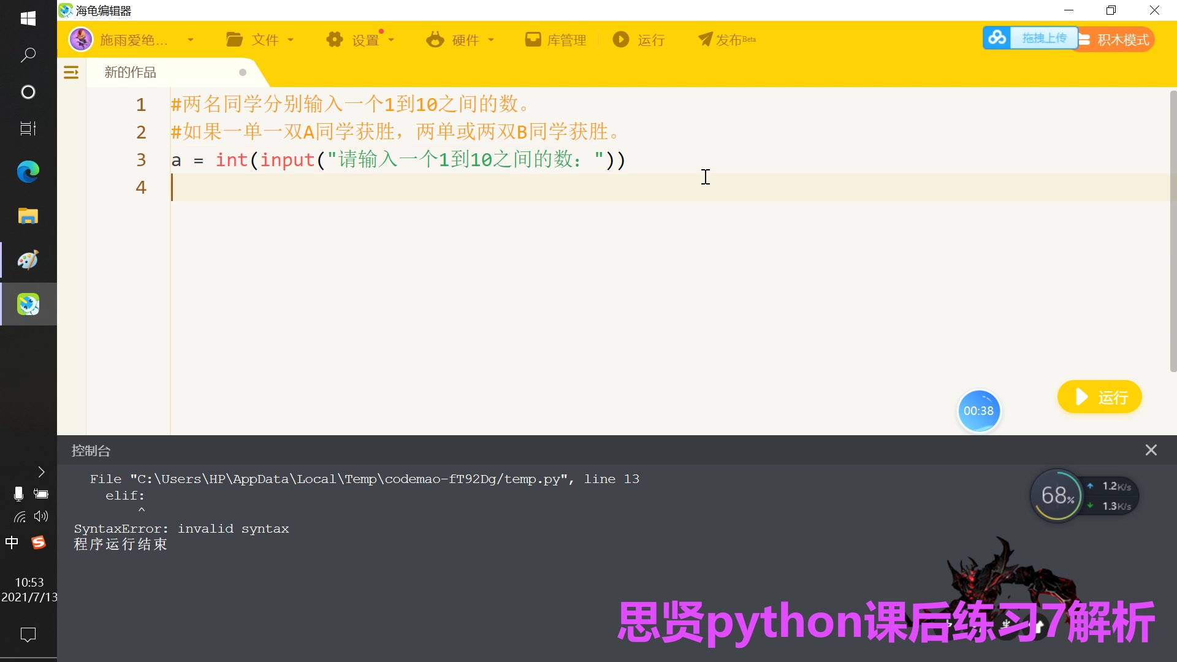Open Microsoft Edge from taskbar
This screenshot has width=1177, height=662.
(x=28, y=172)
